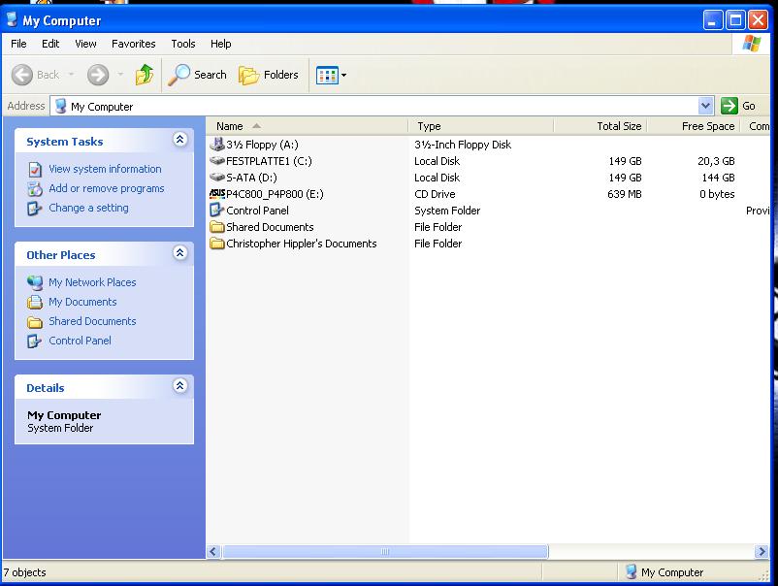Open My Documents sidebar link

82,302
